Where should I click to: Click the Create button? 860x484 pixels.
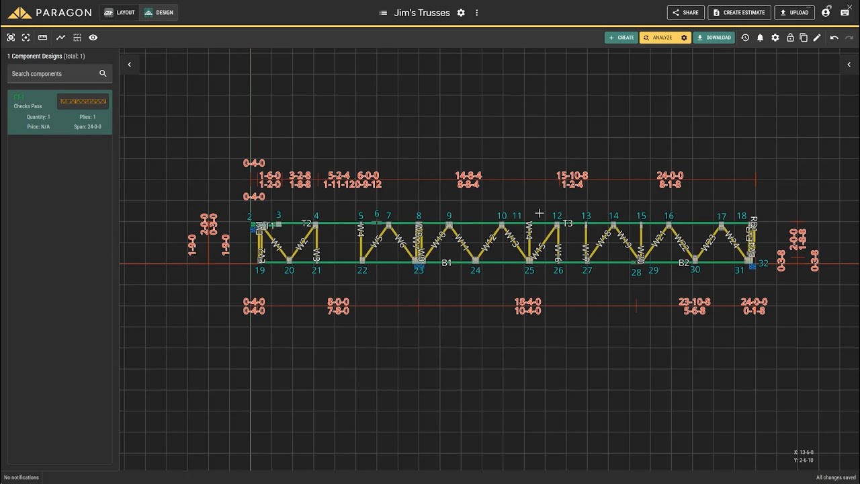621,38
